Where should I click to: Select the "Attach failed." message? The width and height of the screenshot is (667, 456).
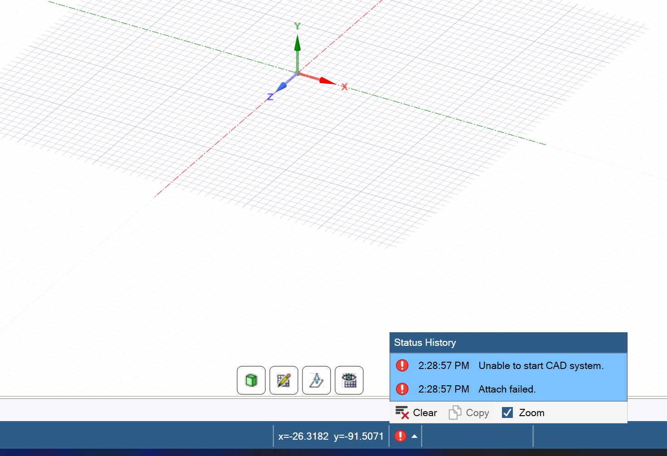click(x=508, y=389)
